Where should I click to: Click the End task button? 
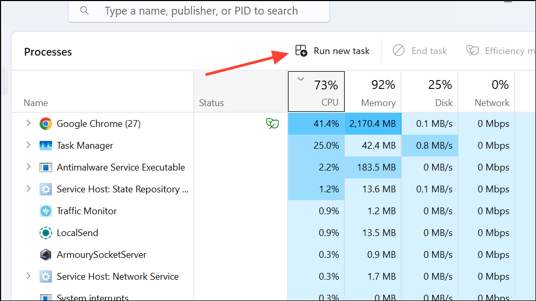pos(419,51)
